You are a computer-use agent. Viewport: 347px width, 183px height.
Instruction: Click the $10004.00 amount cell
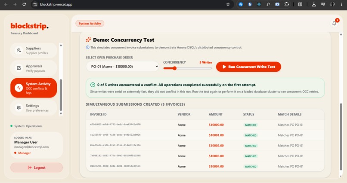tap(216, 166)
